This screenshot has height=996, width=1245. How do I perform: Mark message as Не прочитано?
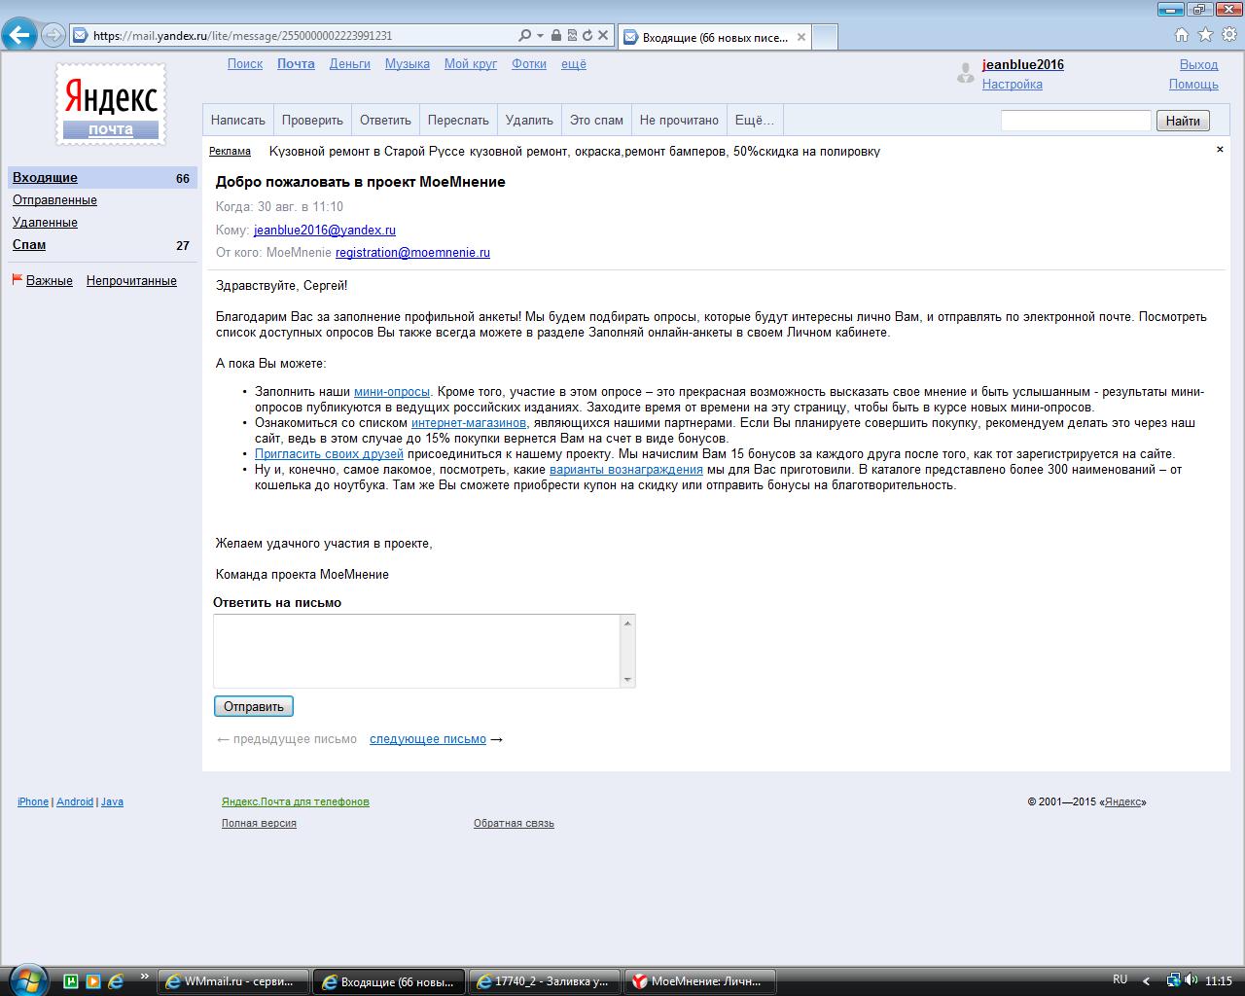[x=679, y=121]
